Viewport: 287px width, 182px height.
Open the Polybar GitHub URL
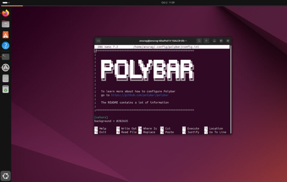[140, 95]
